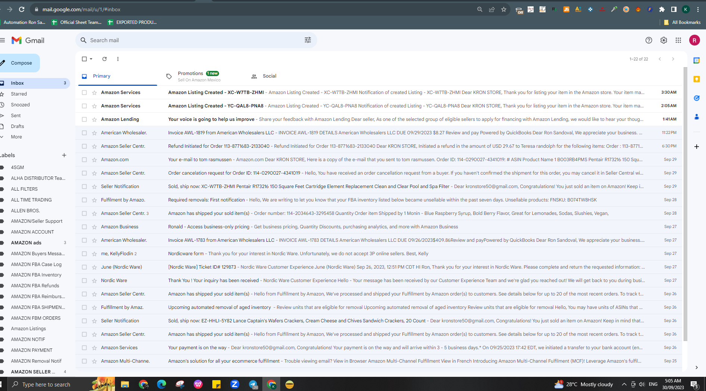Open Chrome three-dot menu
The image size is (706, 391).
[x=698, y=9]
